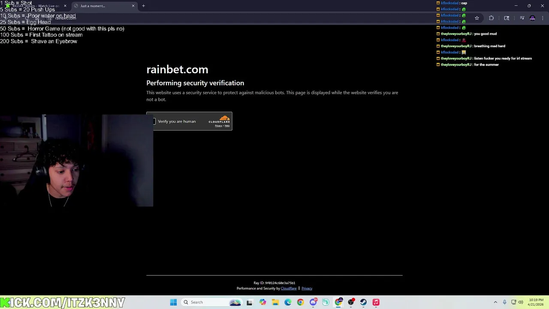Click the taskbar Search box

click(212, 302)
